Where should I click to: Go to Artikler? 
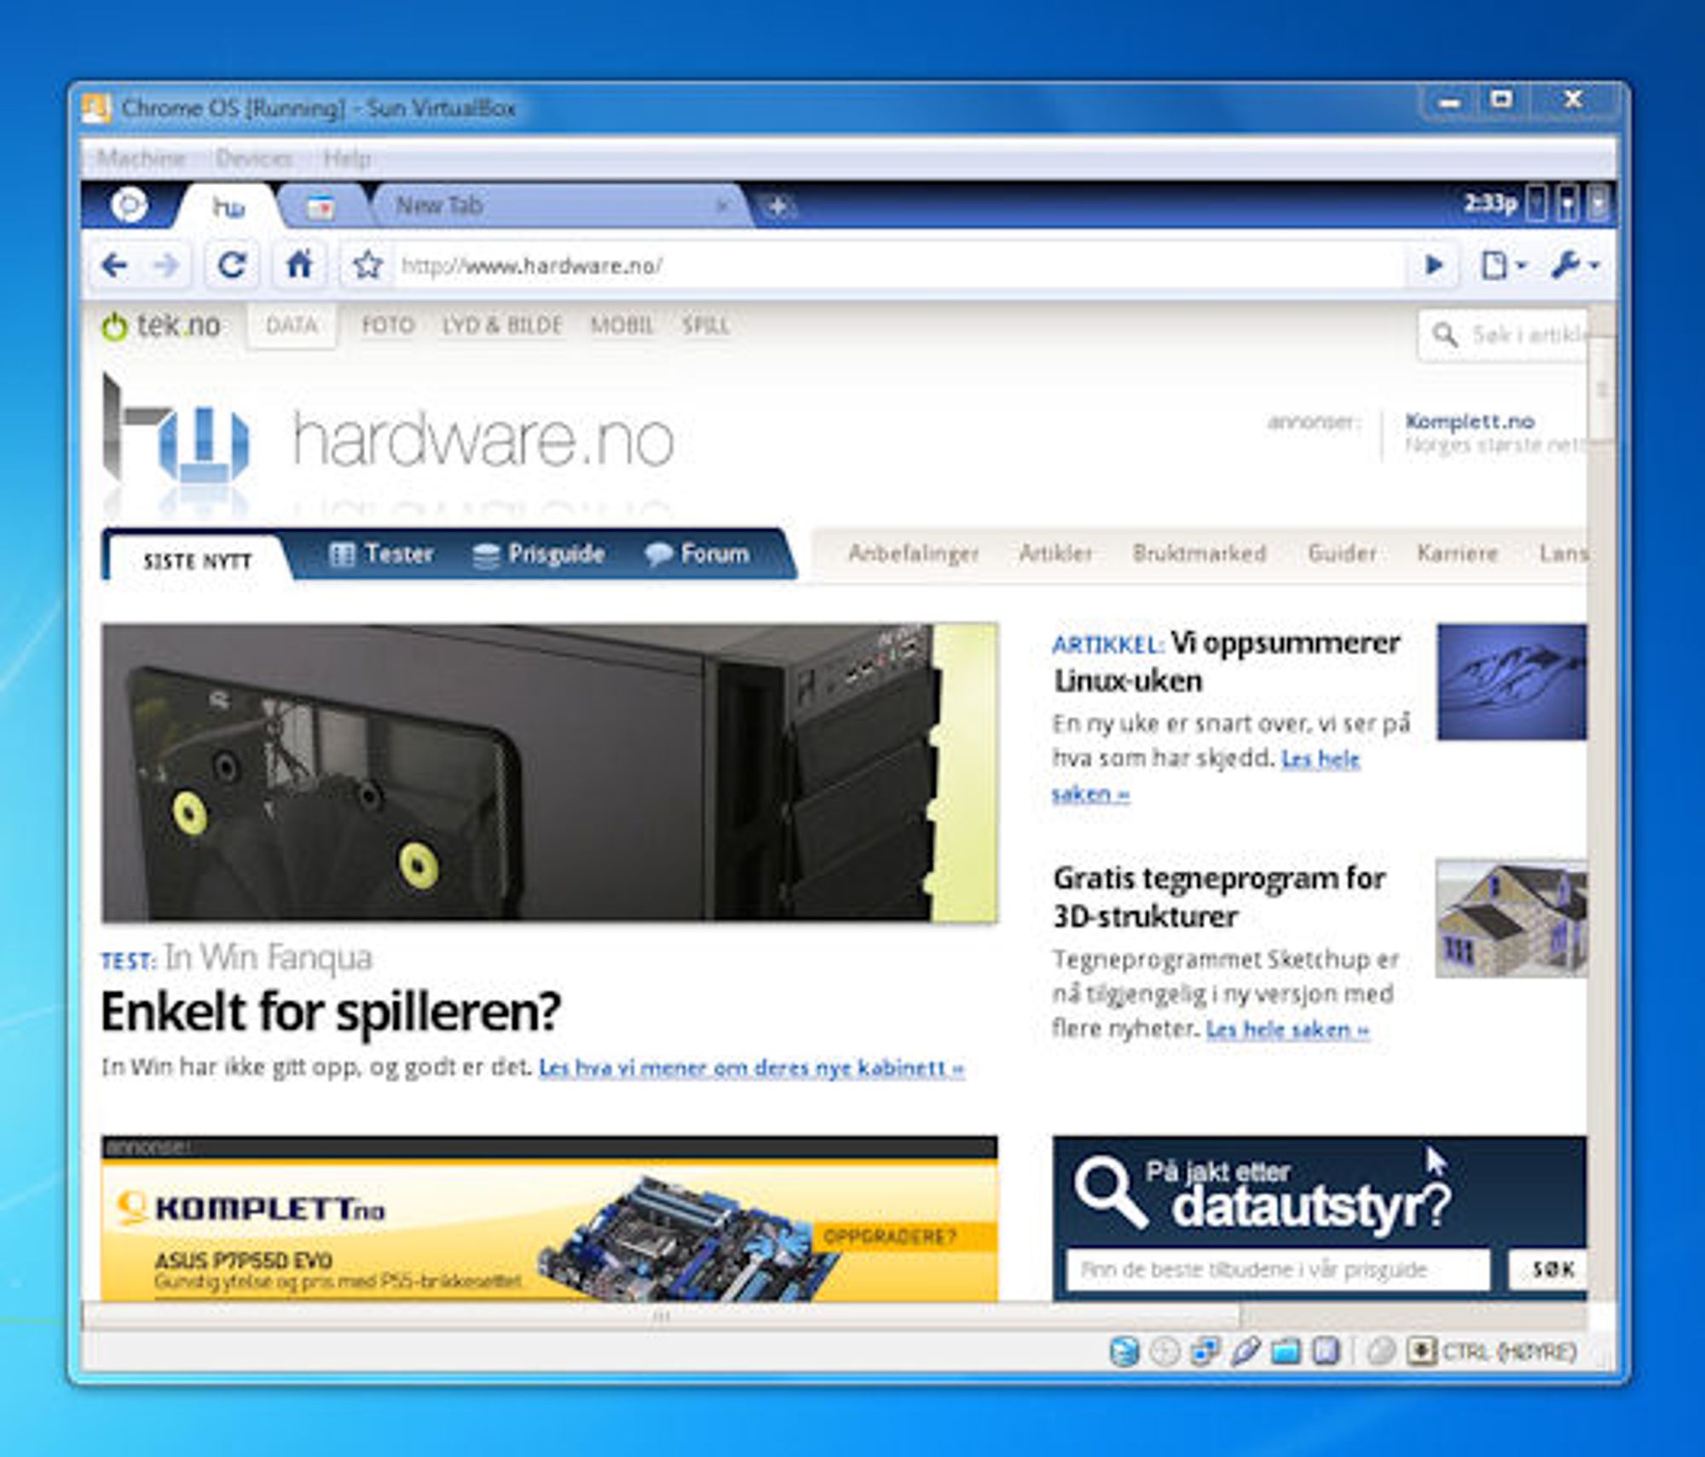click(x=1055, y=554)
